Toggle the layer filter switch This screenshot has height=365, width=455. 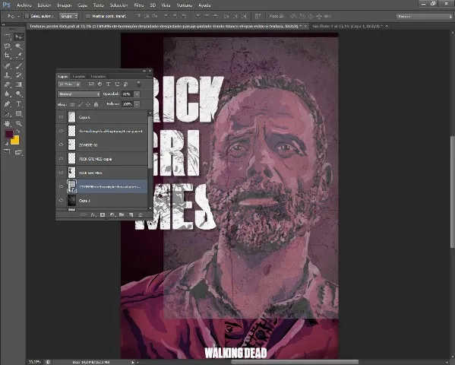click(x=139, y=84)
